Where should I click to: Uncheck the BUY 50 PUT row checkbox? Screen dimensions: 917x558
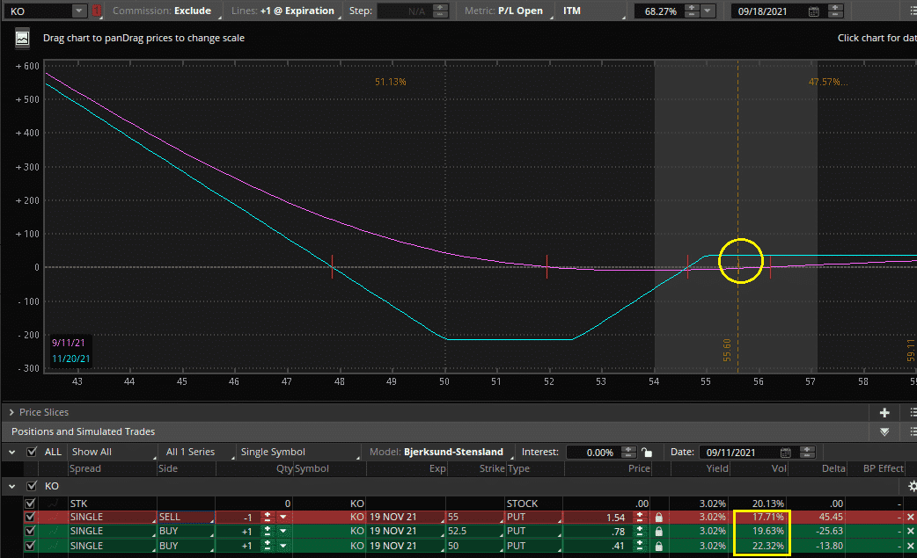click(x=30, y=547)
